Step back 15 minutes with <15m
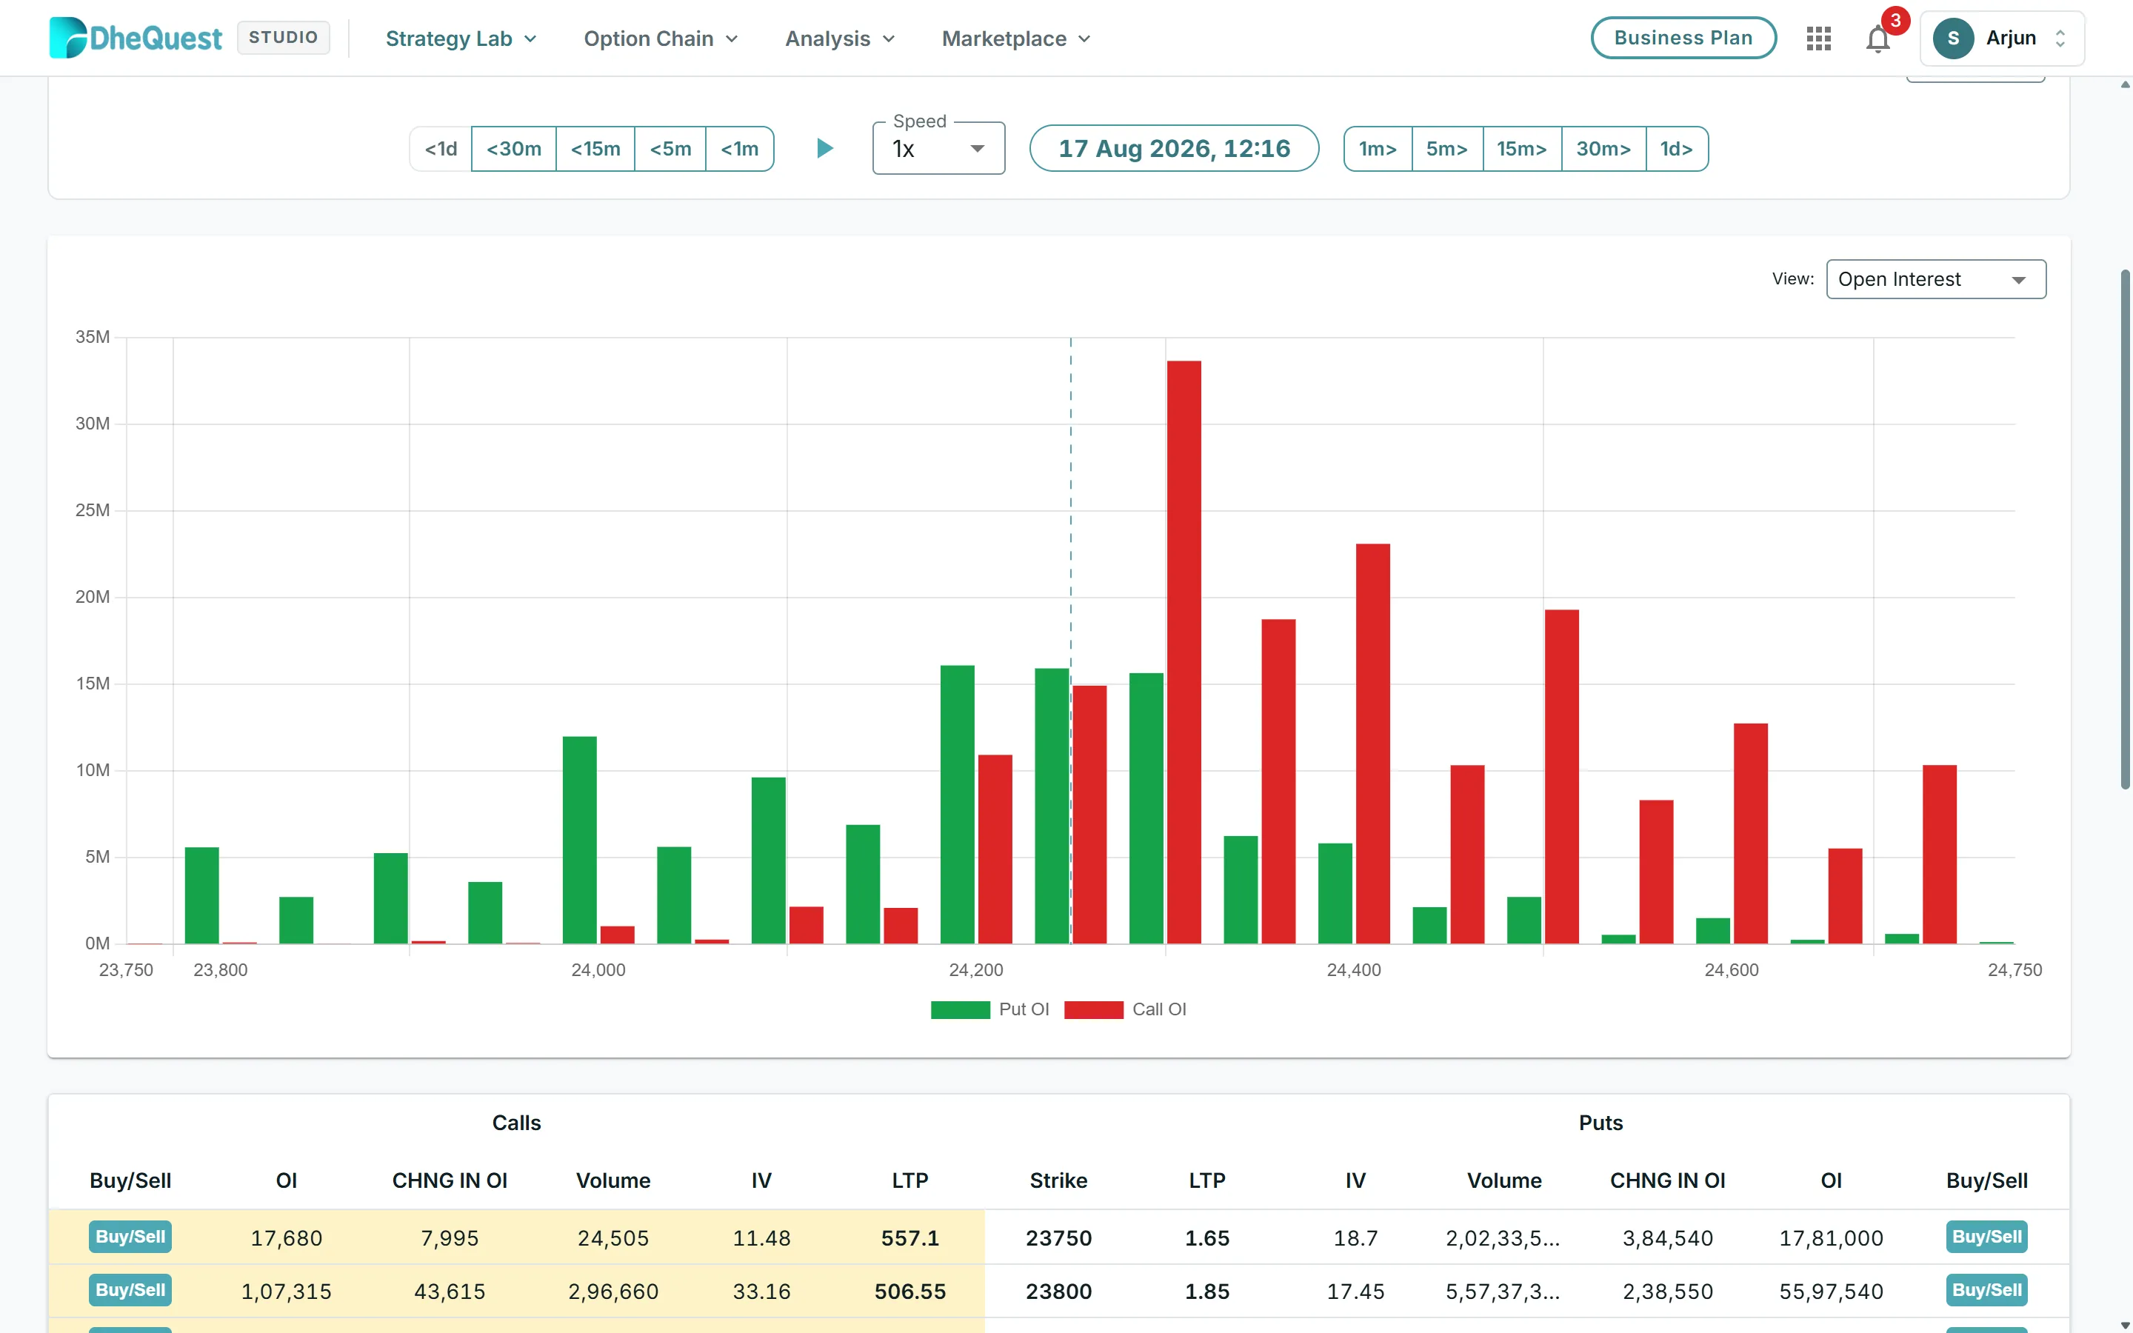The image size is (2133, 1333). pos(595,149)
